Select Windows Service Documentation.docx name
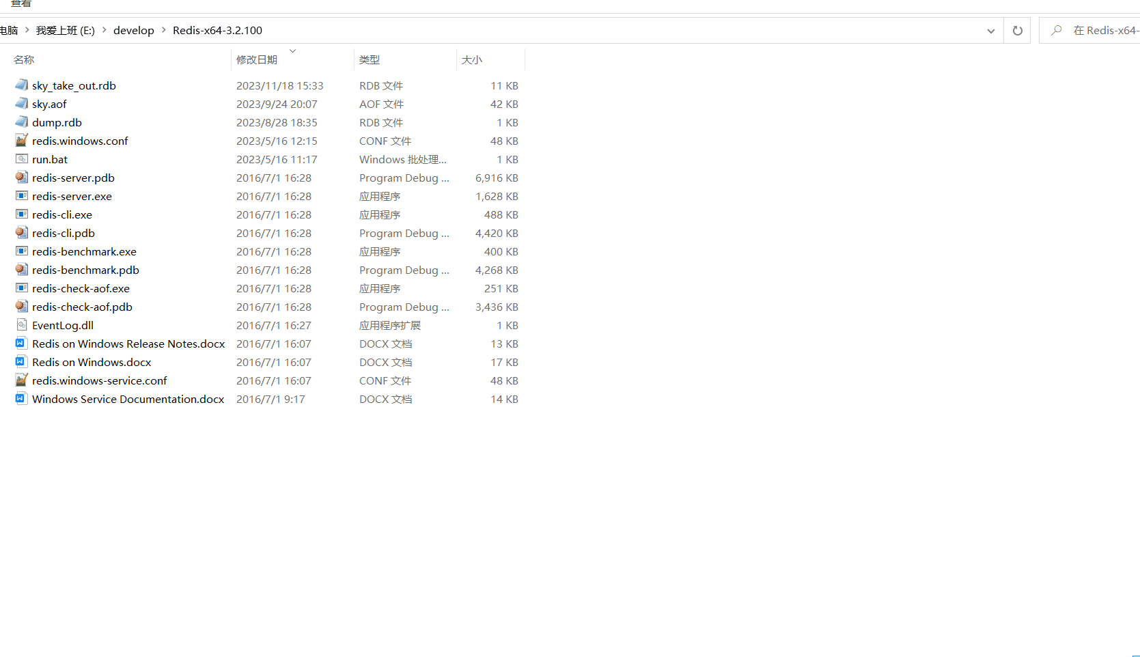The height and width of the screenshot is (657, 1140). click(128, 399)
